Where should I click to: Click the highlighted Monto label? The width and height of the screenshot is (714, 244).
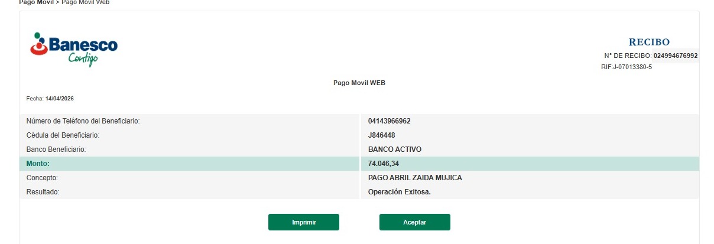point(38,164)
